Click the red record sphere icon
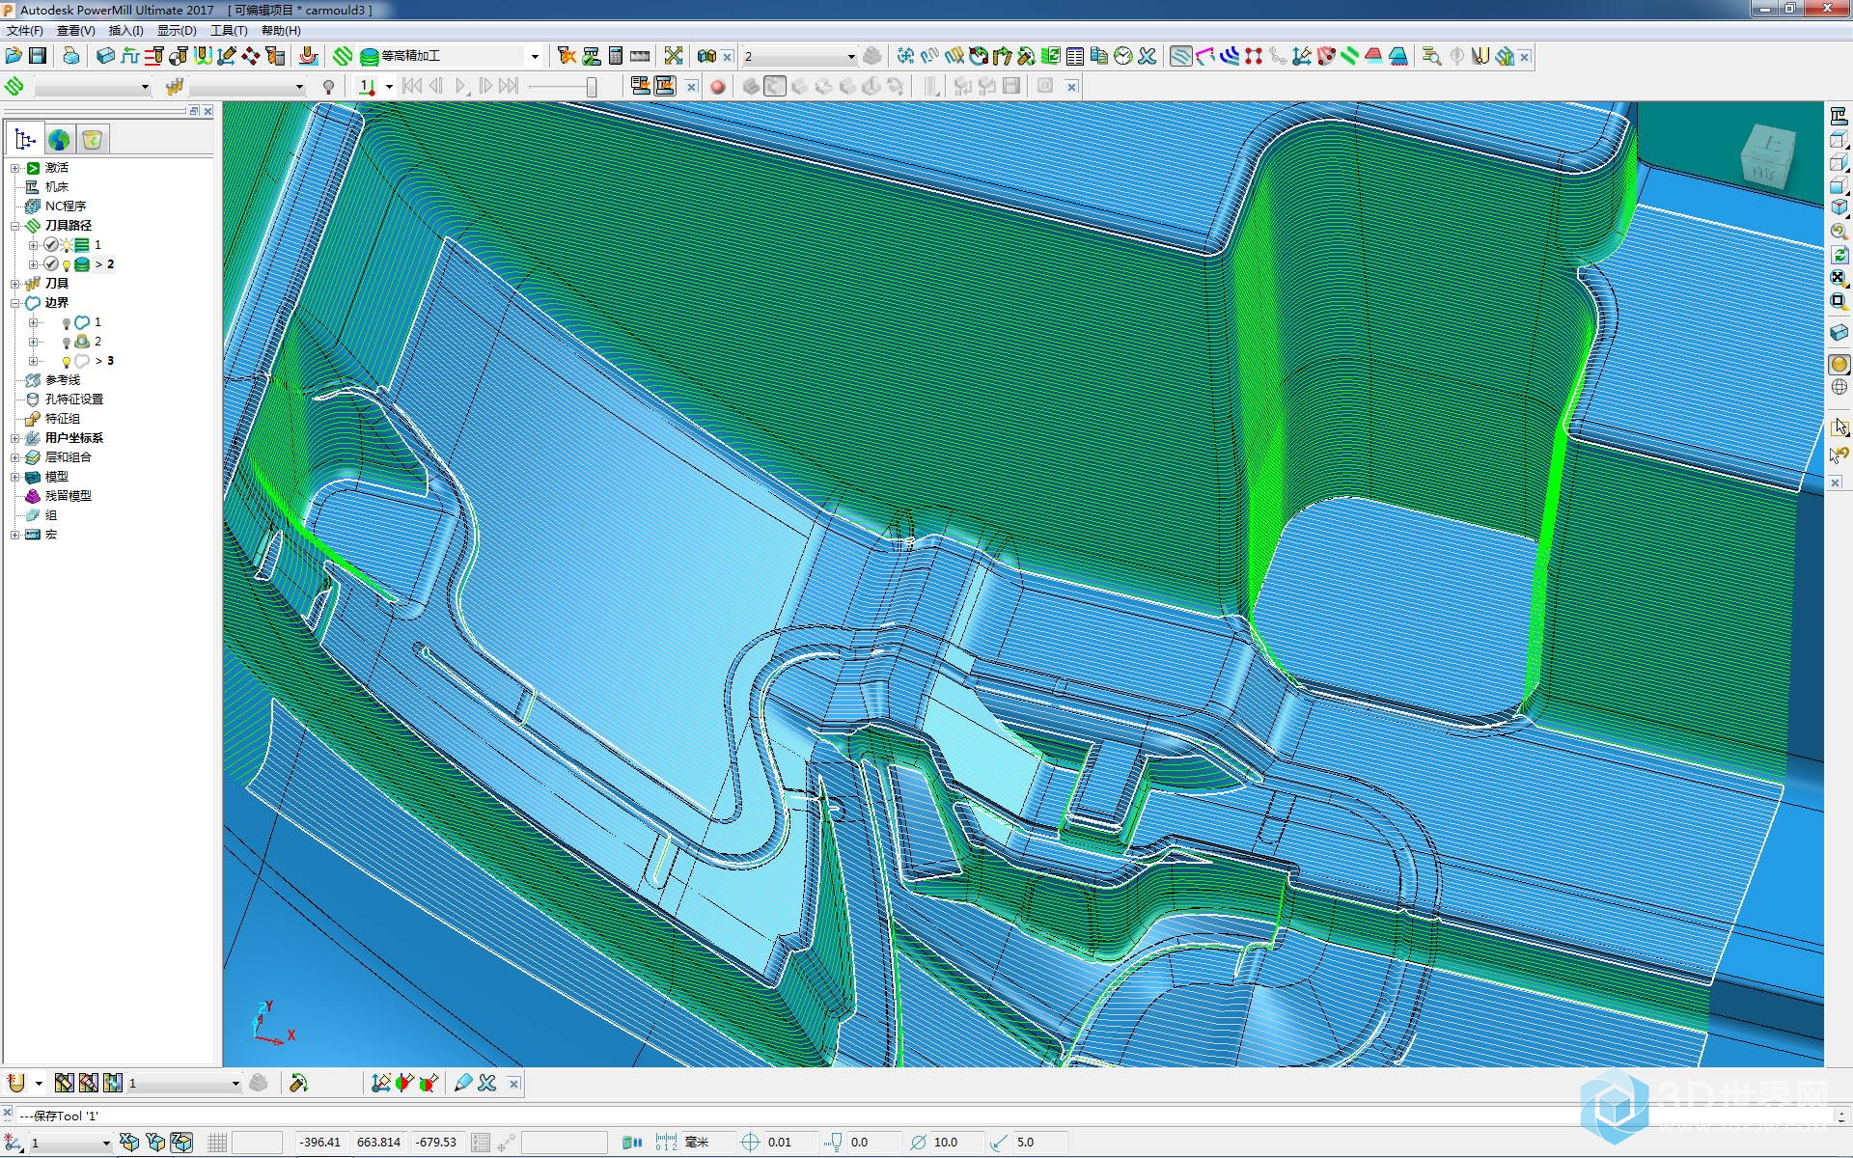Screen dimensions: 1853x1158 717,87
